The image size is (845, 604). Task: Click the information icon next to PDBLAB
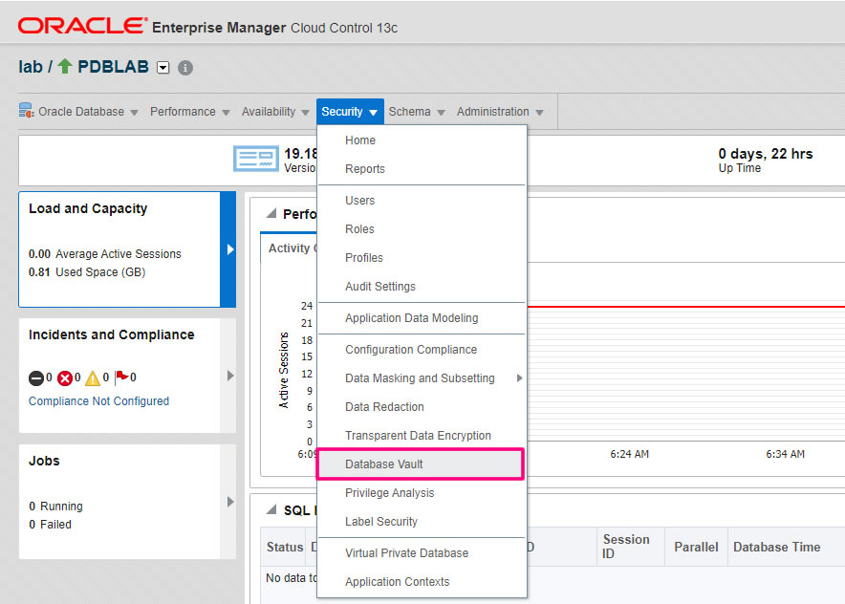tap(185, 68)
